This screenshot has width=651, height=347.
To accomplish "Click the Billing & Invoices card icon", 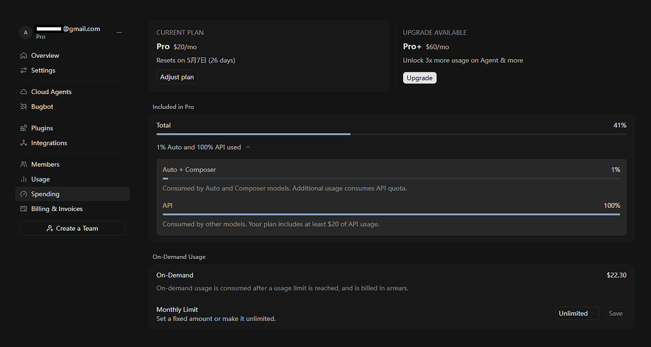I will (x=24, y=209).
